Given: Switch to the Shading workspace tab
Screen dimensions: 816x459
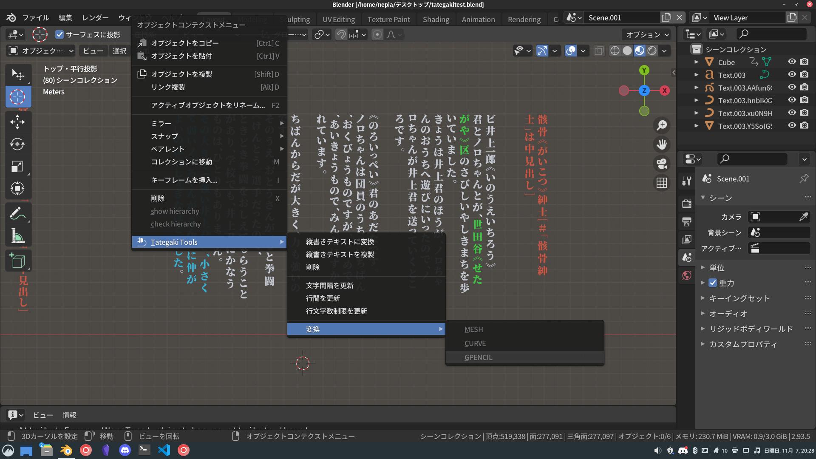Looking at the screenshot, I should point(436,20).
